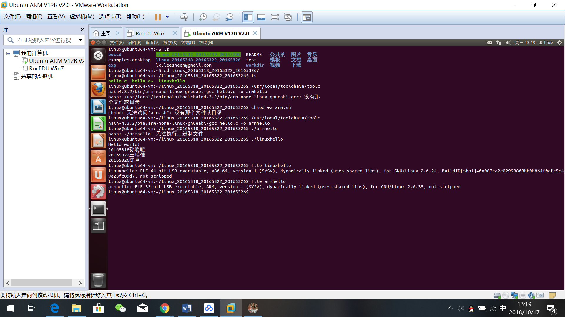Open terminal 终端(T) menu

tap(188, 43)
